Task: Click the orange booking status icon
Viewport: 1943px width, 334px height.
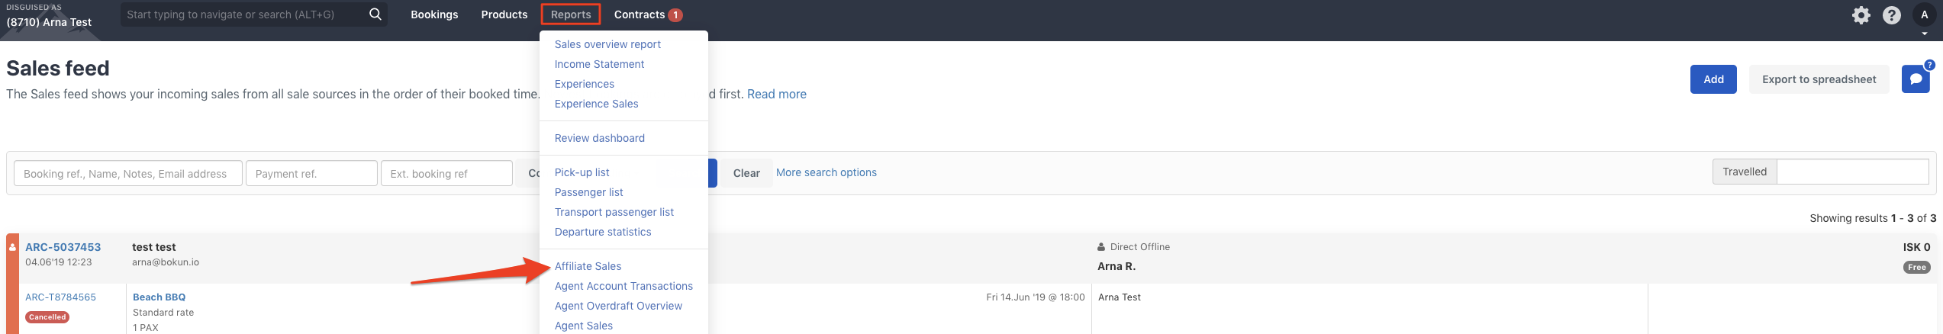Action: pos(12,247)
